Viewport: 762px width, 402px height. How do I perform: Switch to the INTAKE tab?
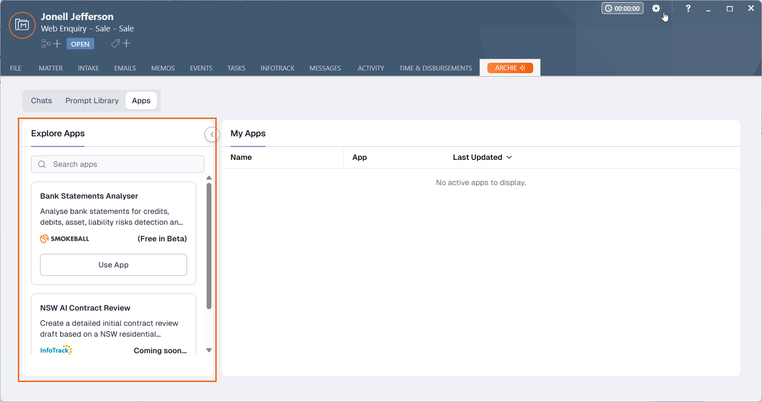[x=88, y=68]
